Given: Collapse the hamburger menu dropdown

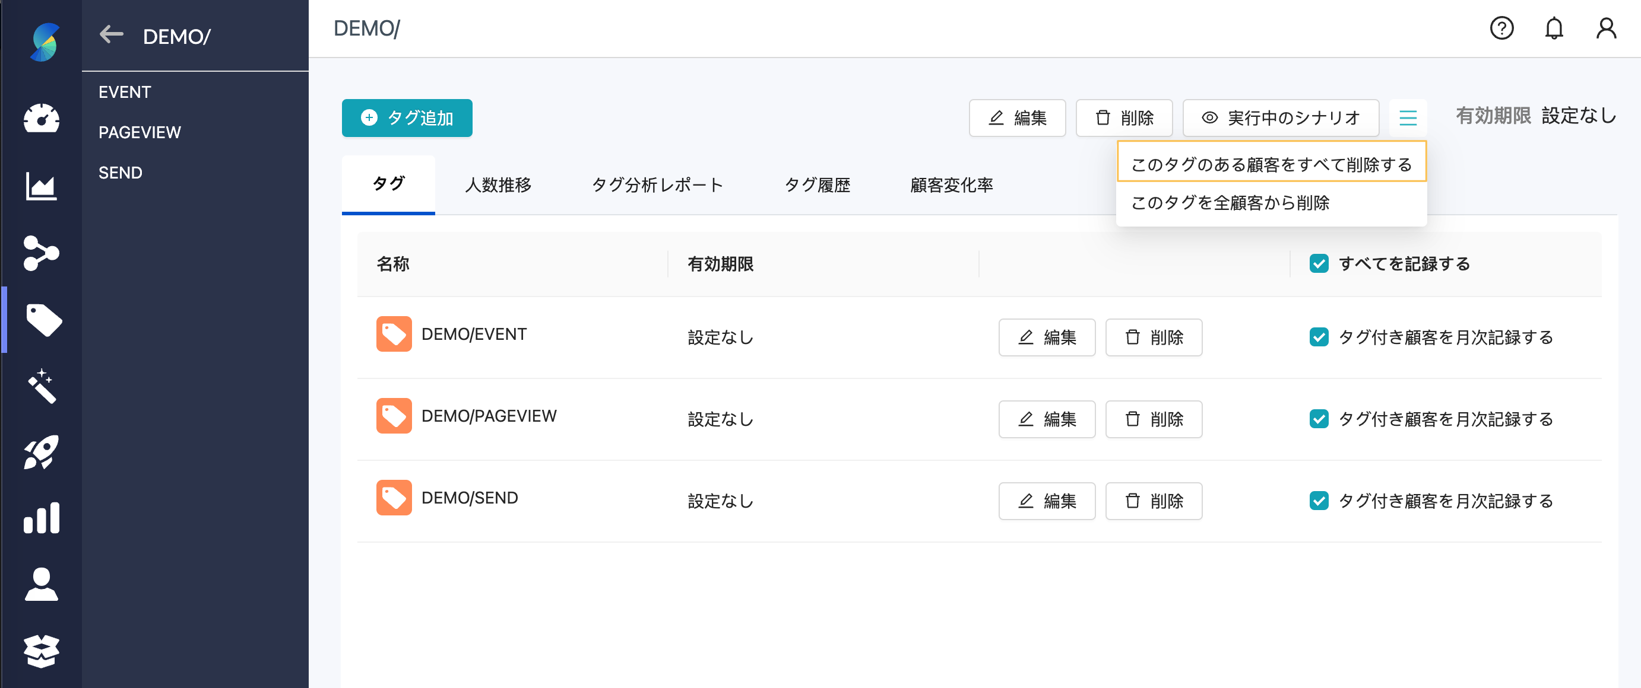Looking at the screenshot, I should [x=1408, y=118].
